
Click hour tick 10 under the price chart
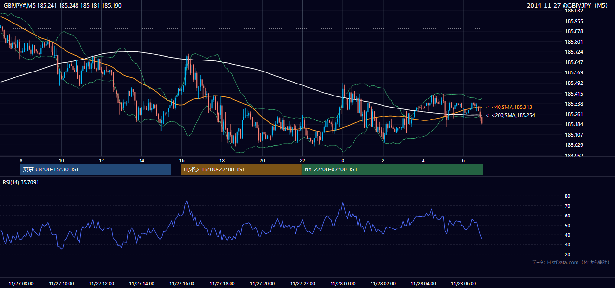click(x=61, y=160)
